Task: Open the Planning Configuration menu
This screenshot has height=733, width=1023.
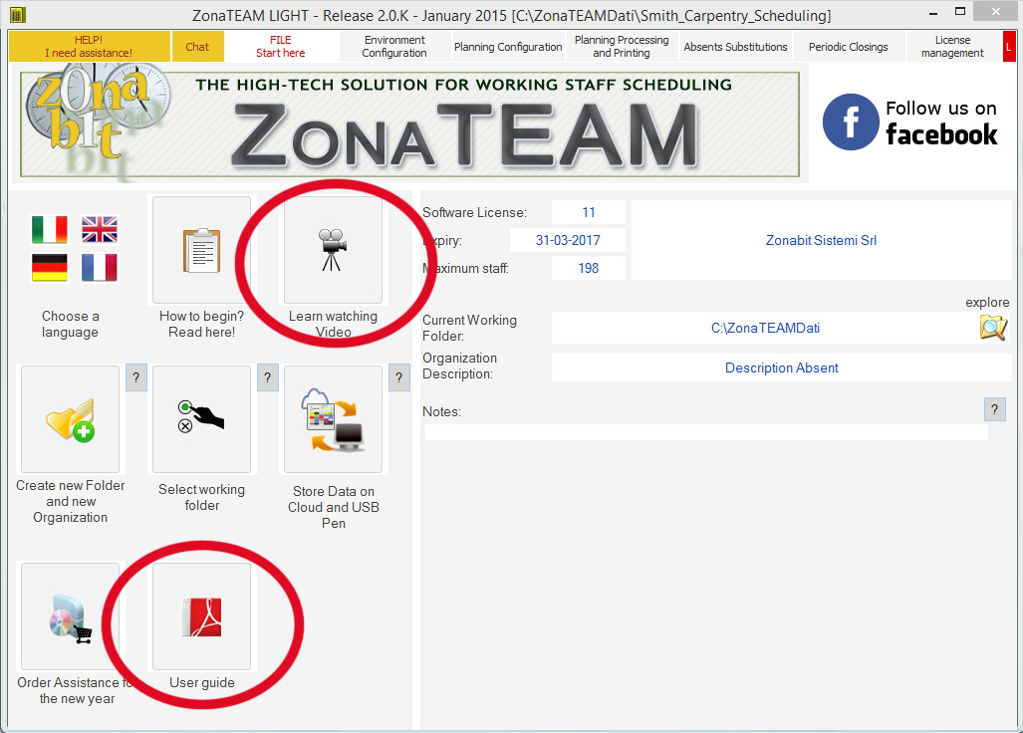Action: 508,46
